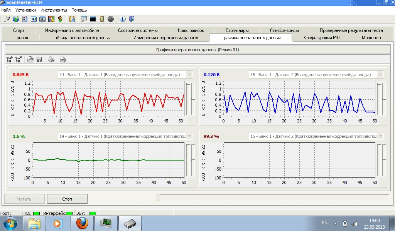Open the green fuel correction sensor 1 dropdown
Screen dimensions: 395x231
point(189,136)
